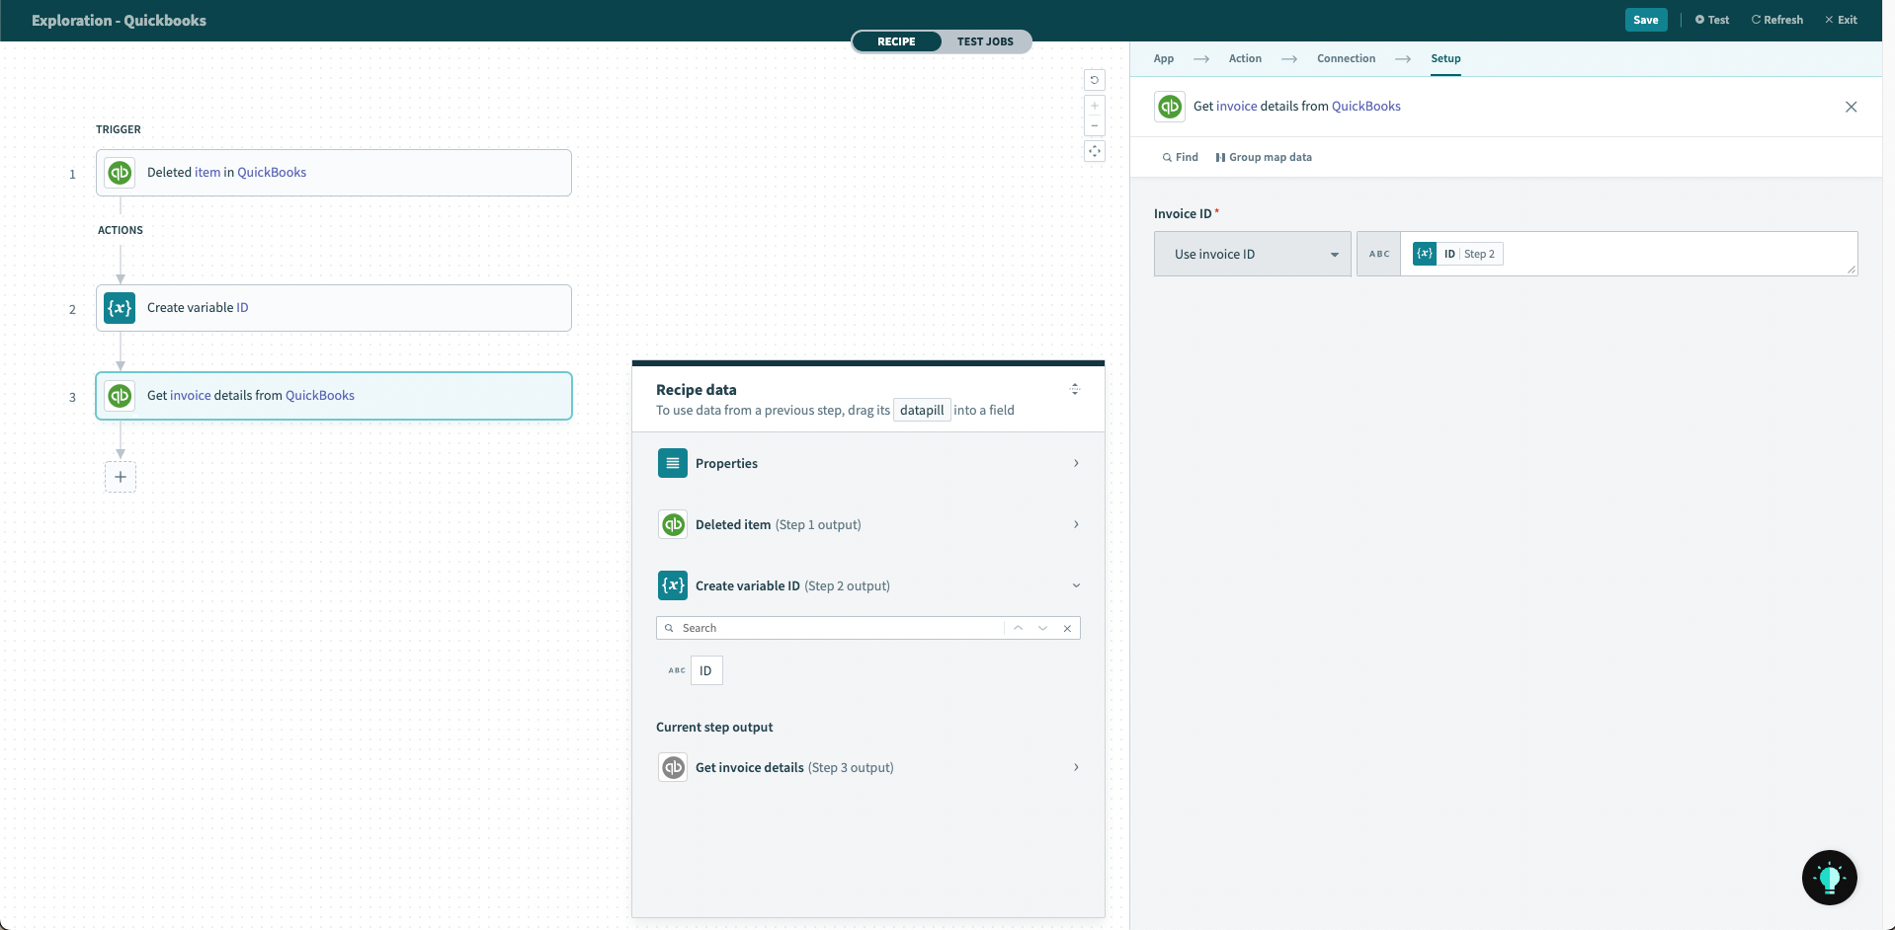Open the lightbulb help button

[x=1829, y=877]
